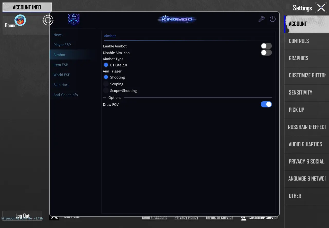This screenshot has height=228, width=329.
Task: Open the Skin Hack panel
Action: [61, 85]
